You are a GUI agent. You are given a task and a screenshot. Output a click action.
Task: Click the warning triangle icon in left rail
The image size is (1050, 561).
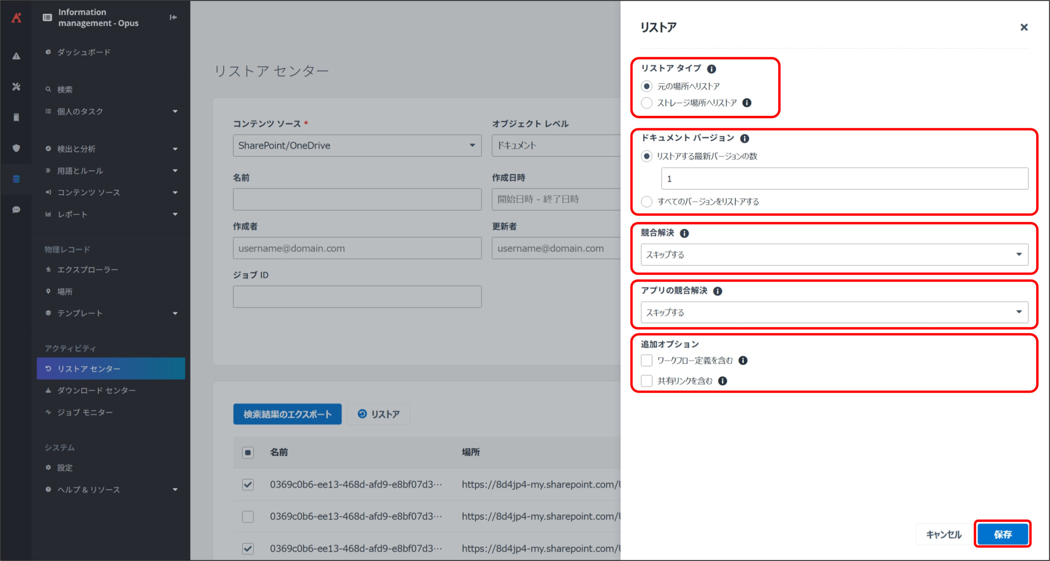16,56
